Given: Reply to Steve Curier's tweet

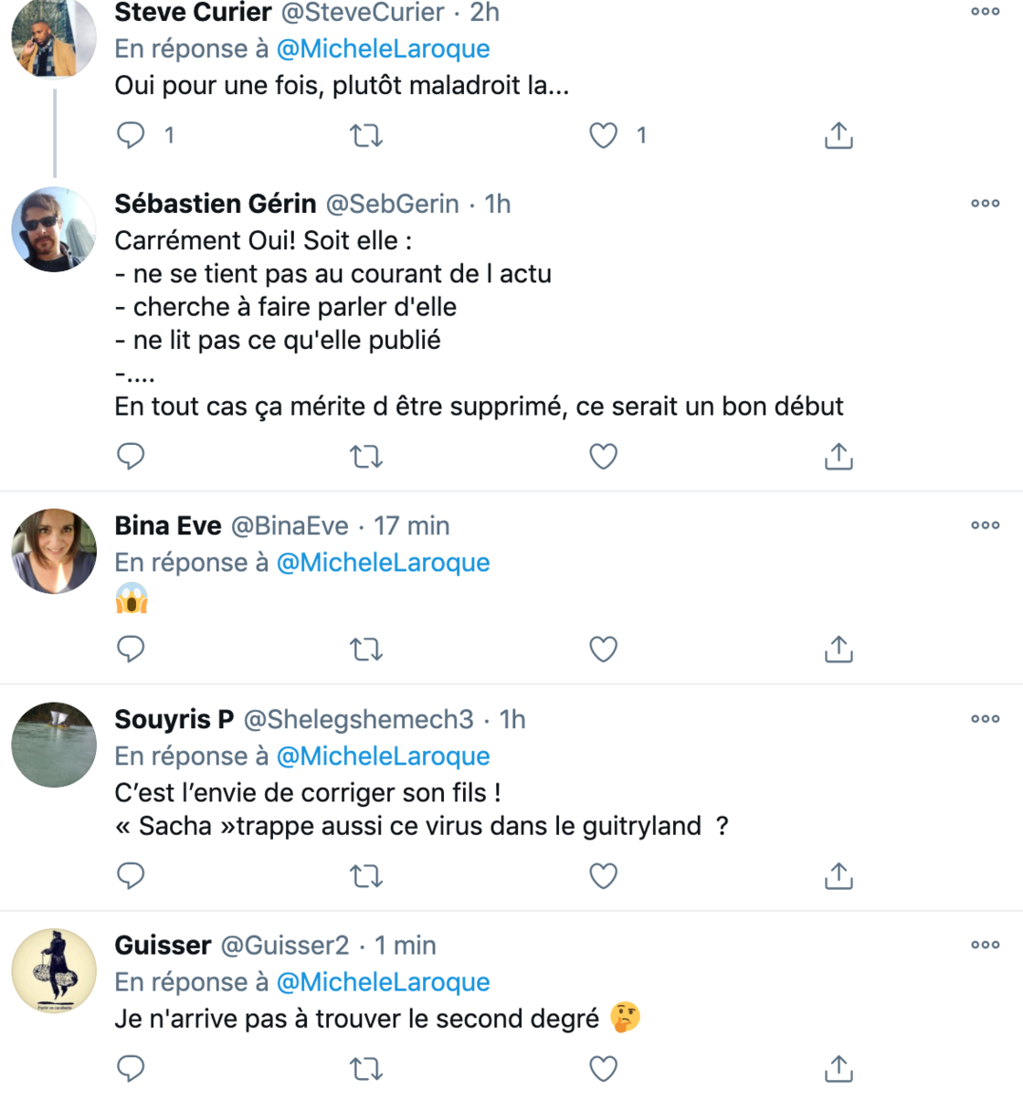Looking at the screenshot, I should (131, 135).
